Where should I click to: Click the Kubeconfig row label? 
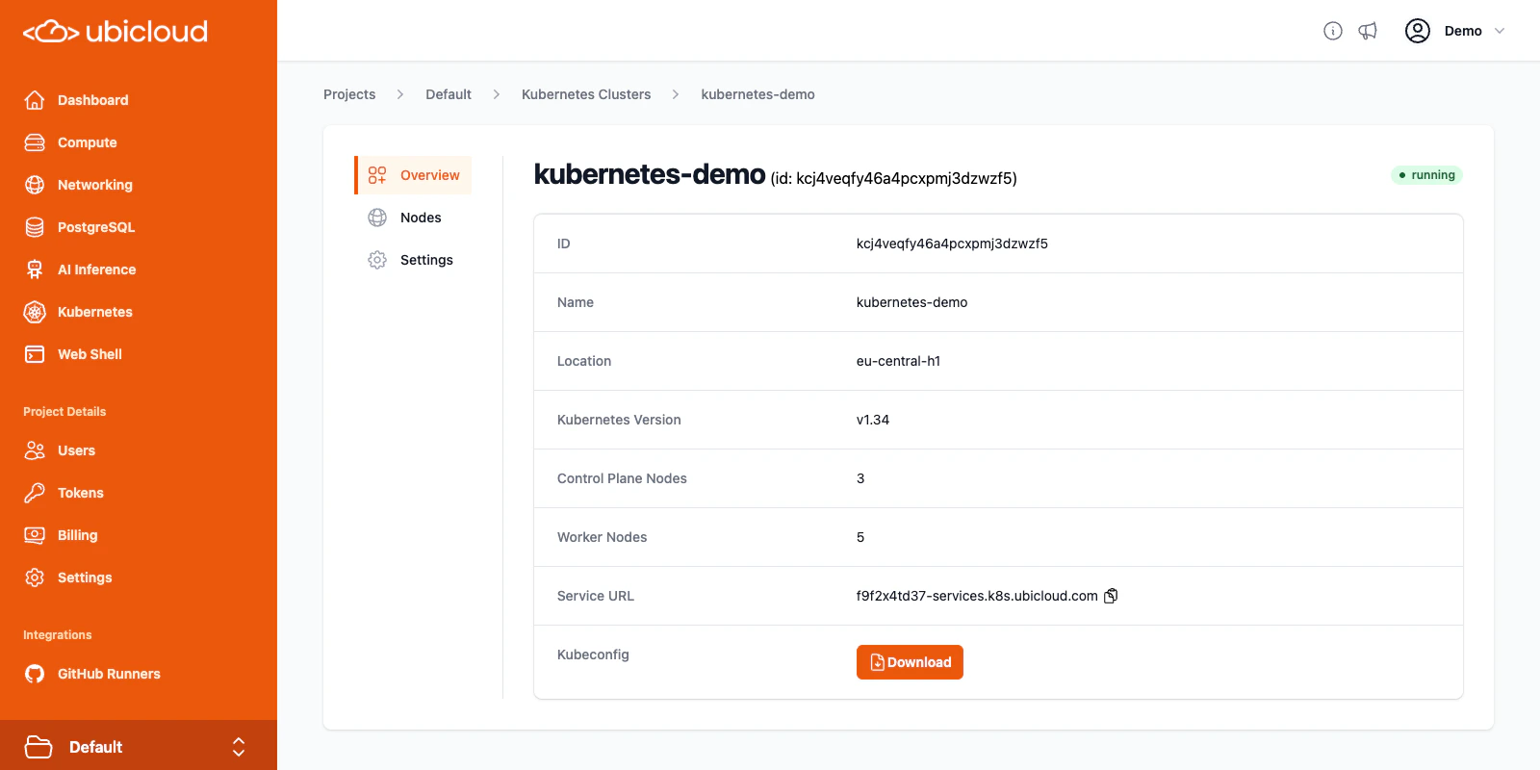593,654
